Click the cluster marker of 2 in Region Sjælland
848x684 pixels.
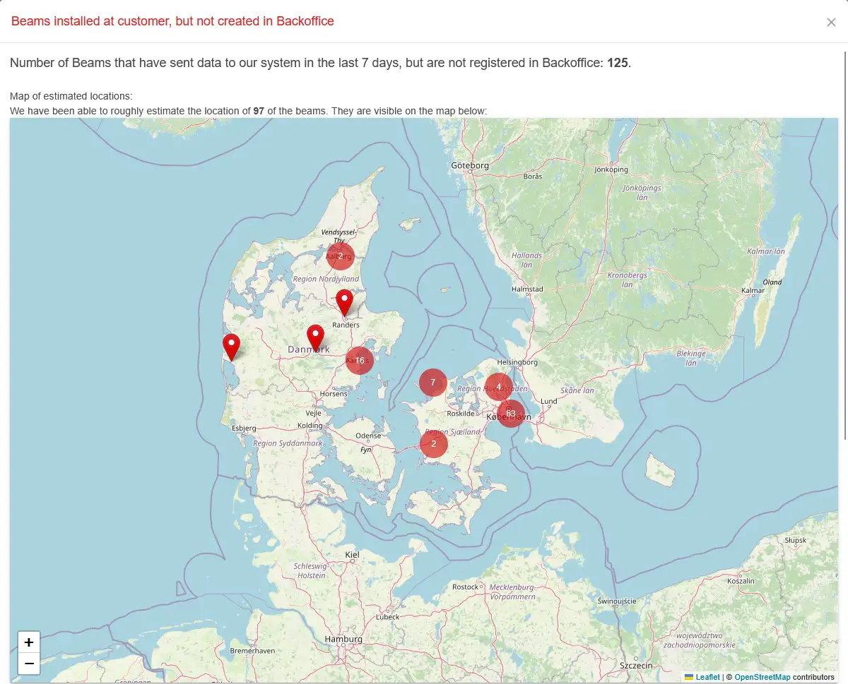(434, 444)
